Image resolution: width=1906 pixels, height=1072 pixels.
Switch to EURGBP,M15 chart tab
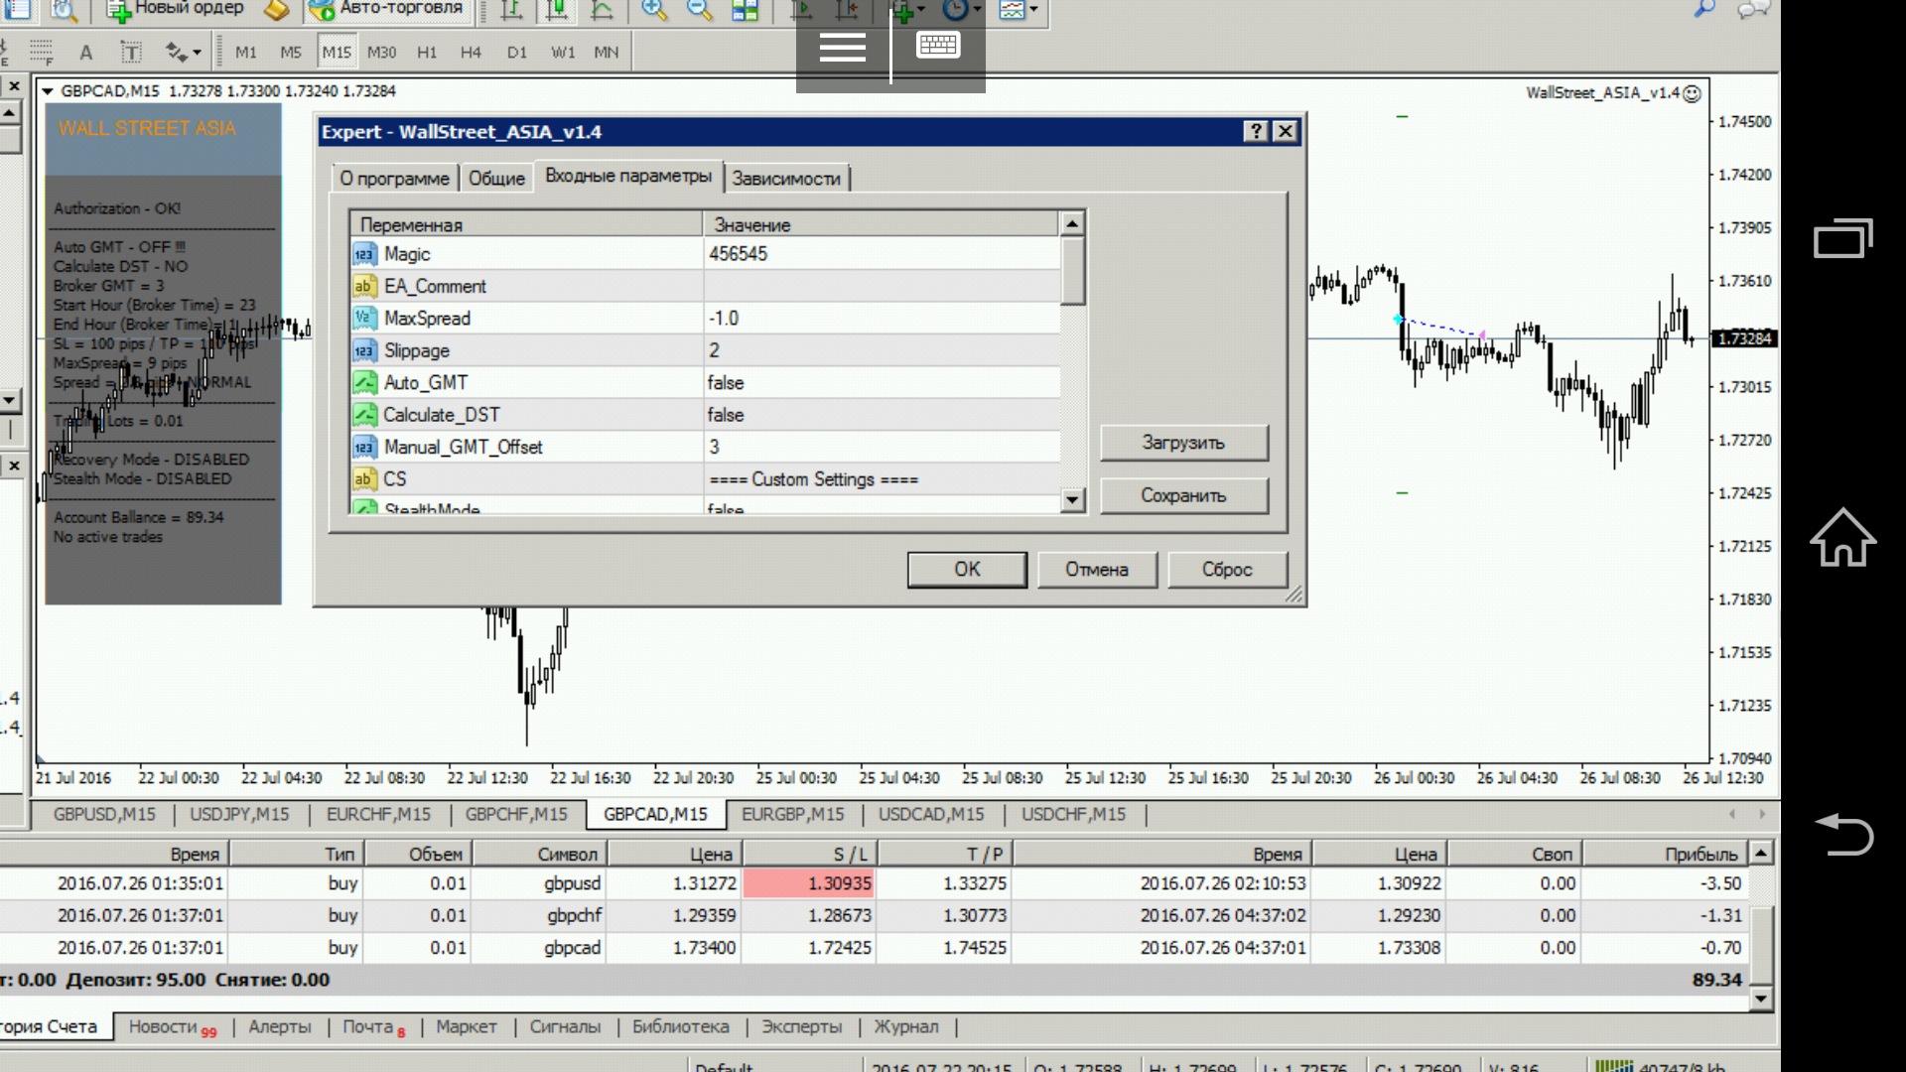793,814
